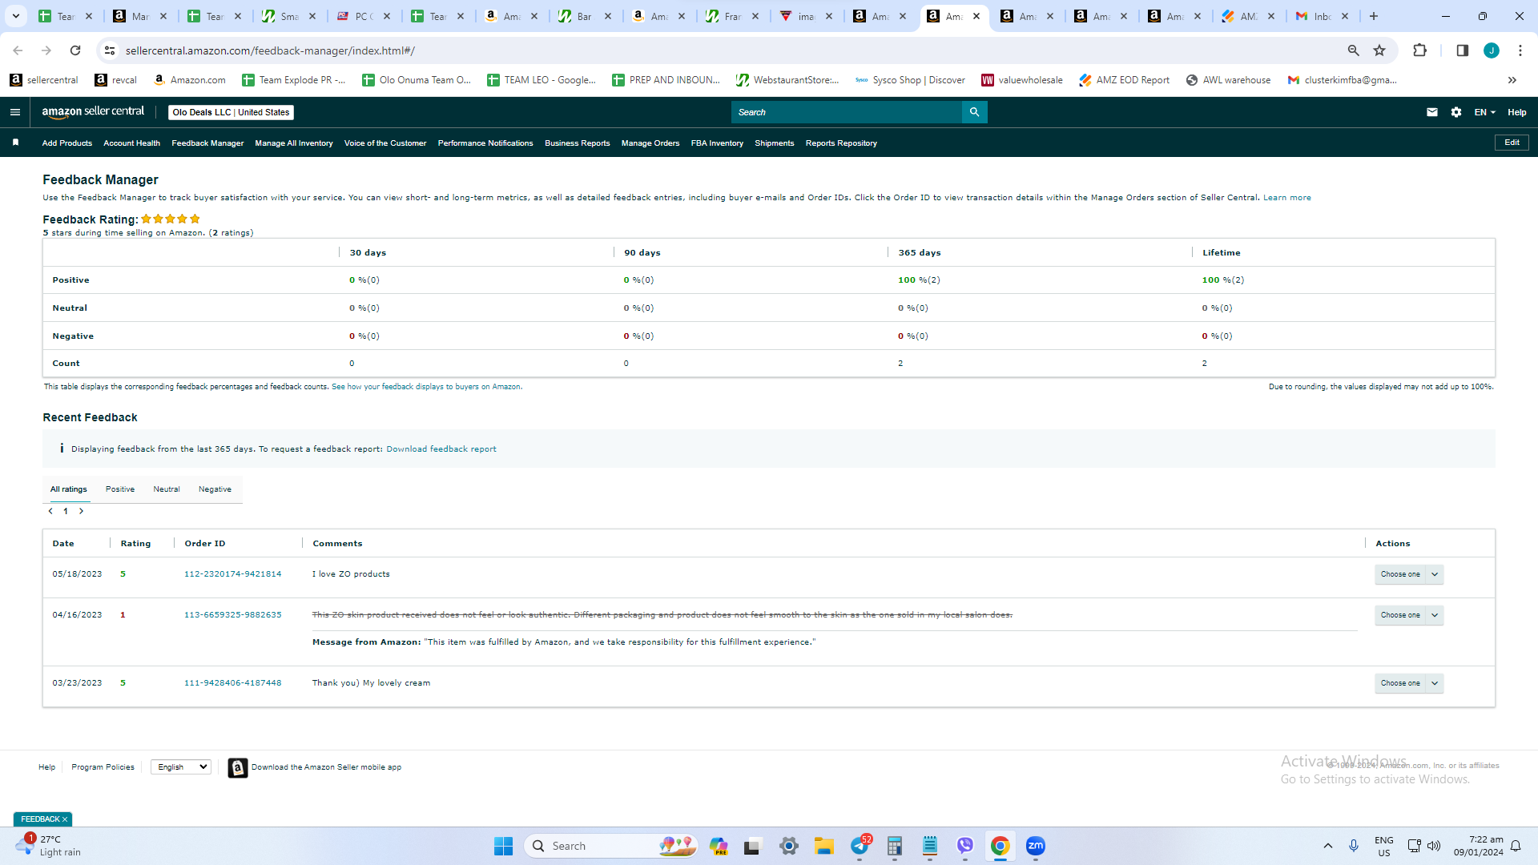Open the English language selector in footer

coord(181,767)
